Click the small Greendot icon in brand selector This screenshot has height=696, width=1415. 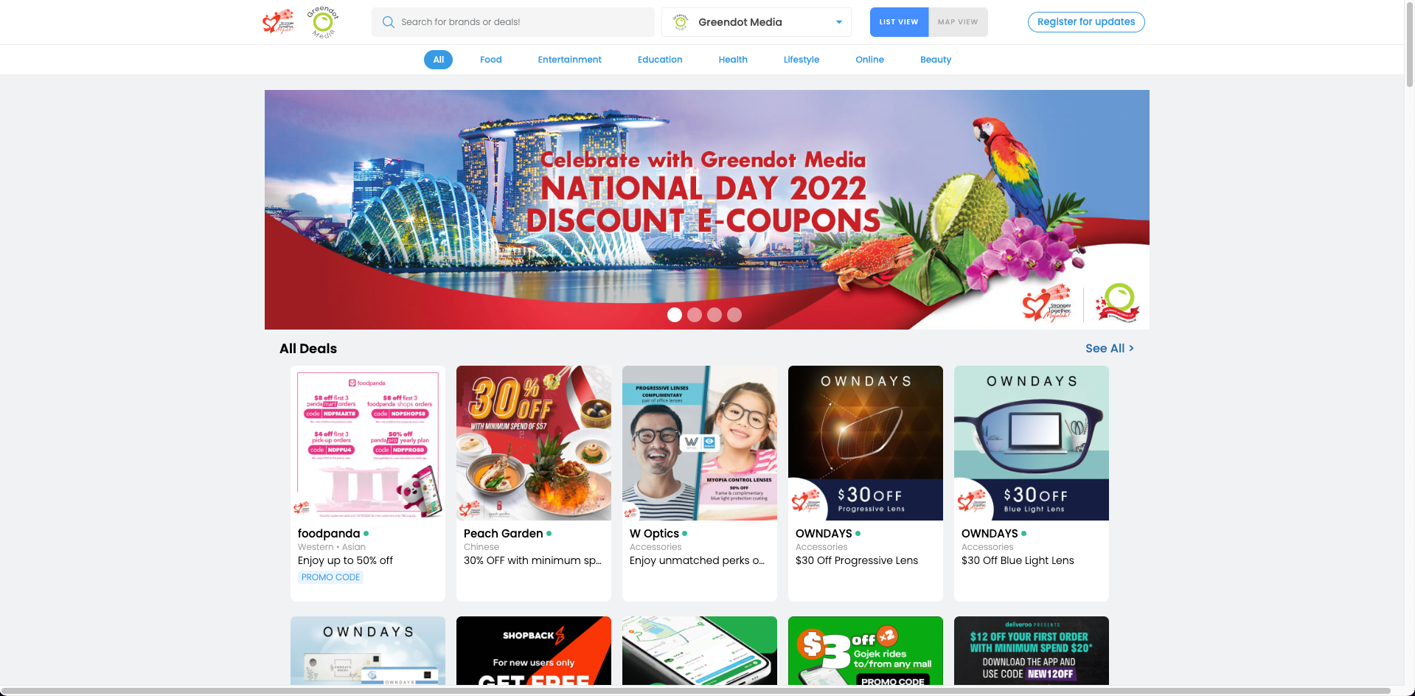681,22
